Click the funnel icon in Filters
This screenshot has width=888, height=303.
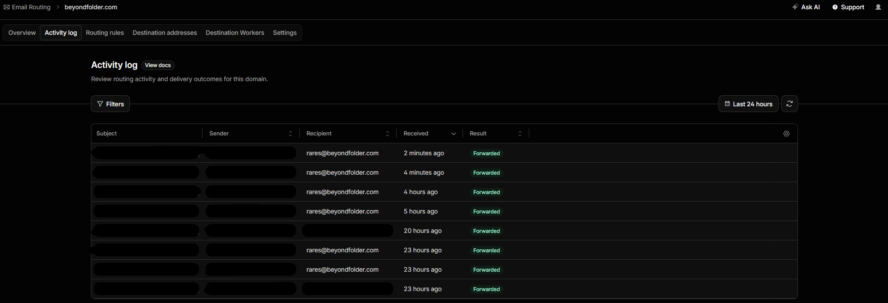coord(100,104)
